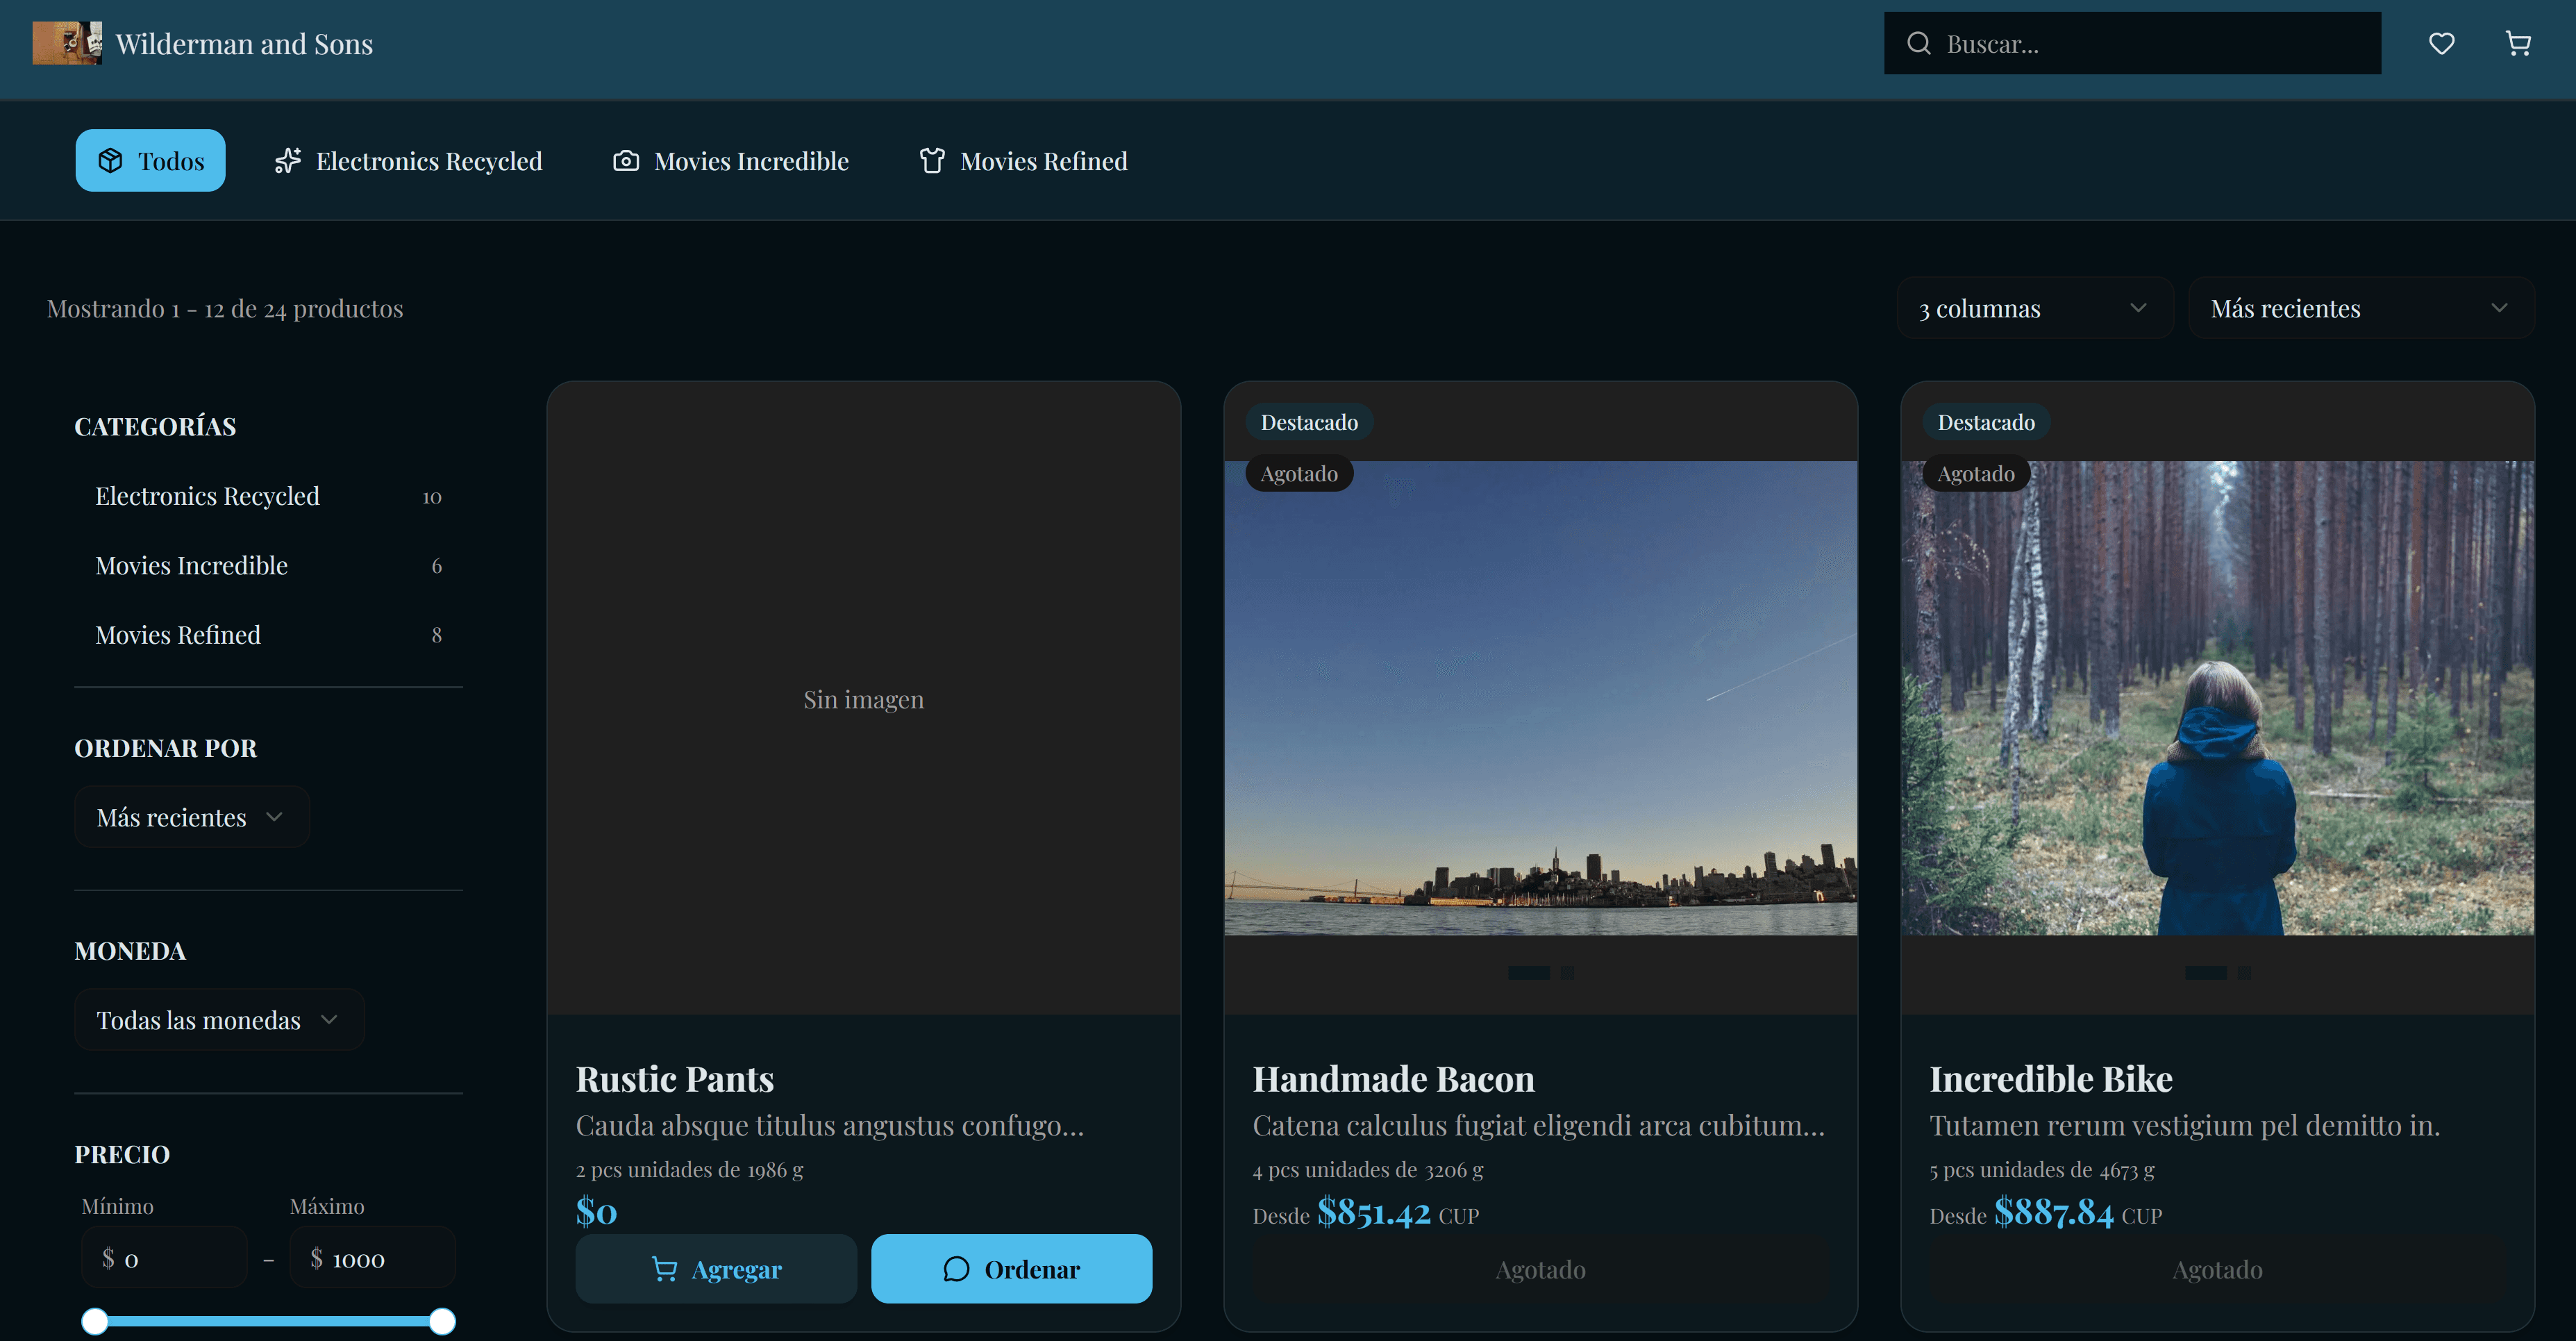Filter by Movies Incredible sidebar category

point(191,565)
